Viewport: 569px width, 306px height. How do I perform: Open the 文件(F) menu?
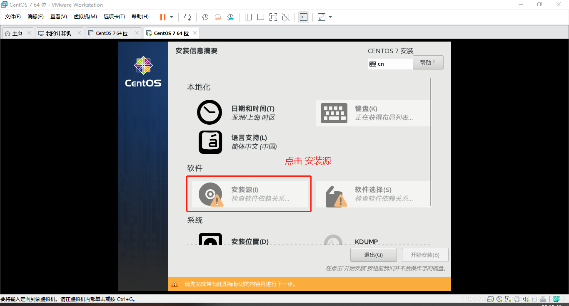point(13,17)
